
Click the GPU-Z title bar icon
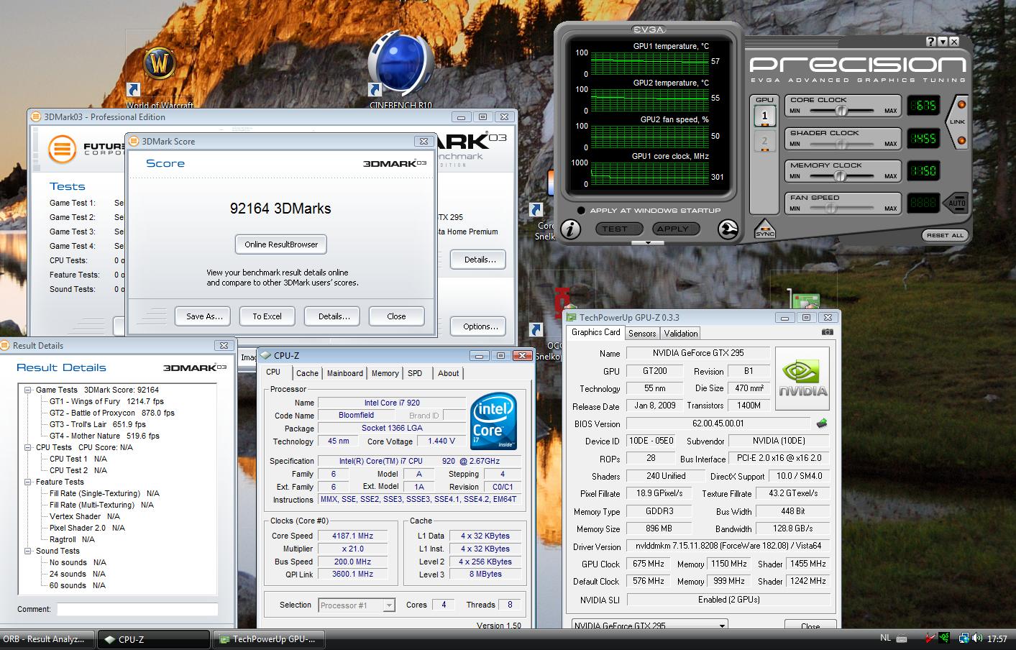[572, 317]
